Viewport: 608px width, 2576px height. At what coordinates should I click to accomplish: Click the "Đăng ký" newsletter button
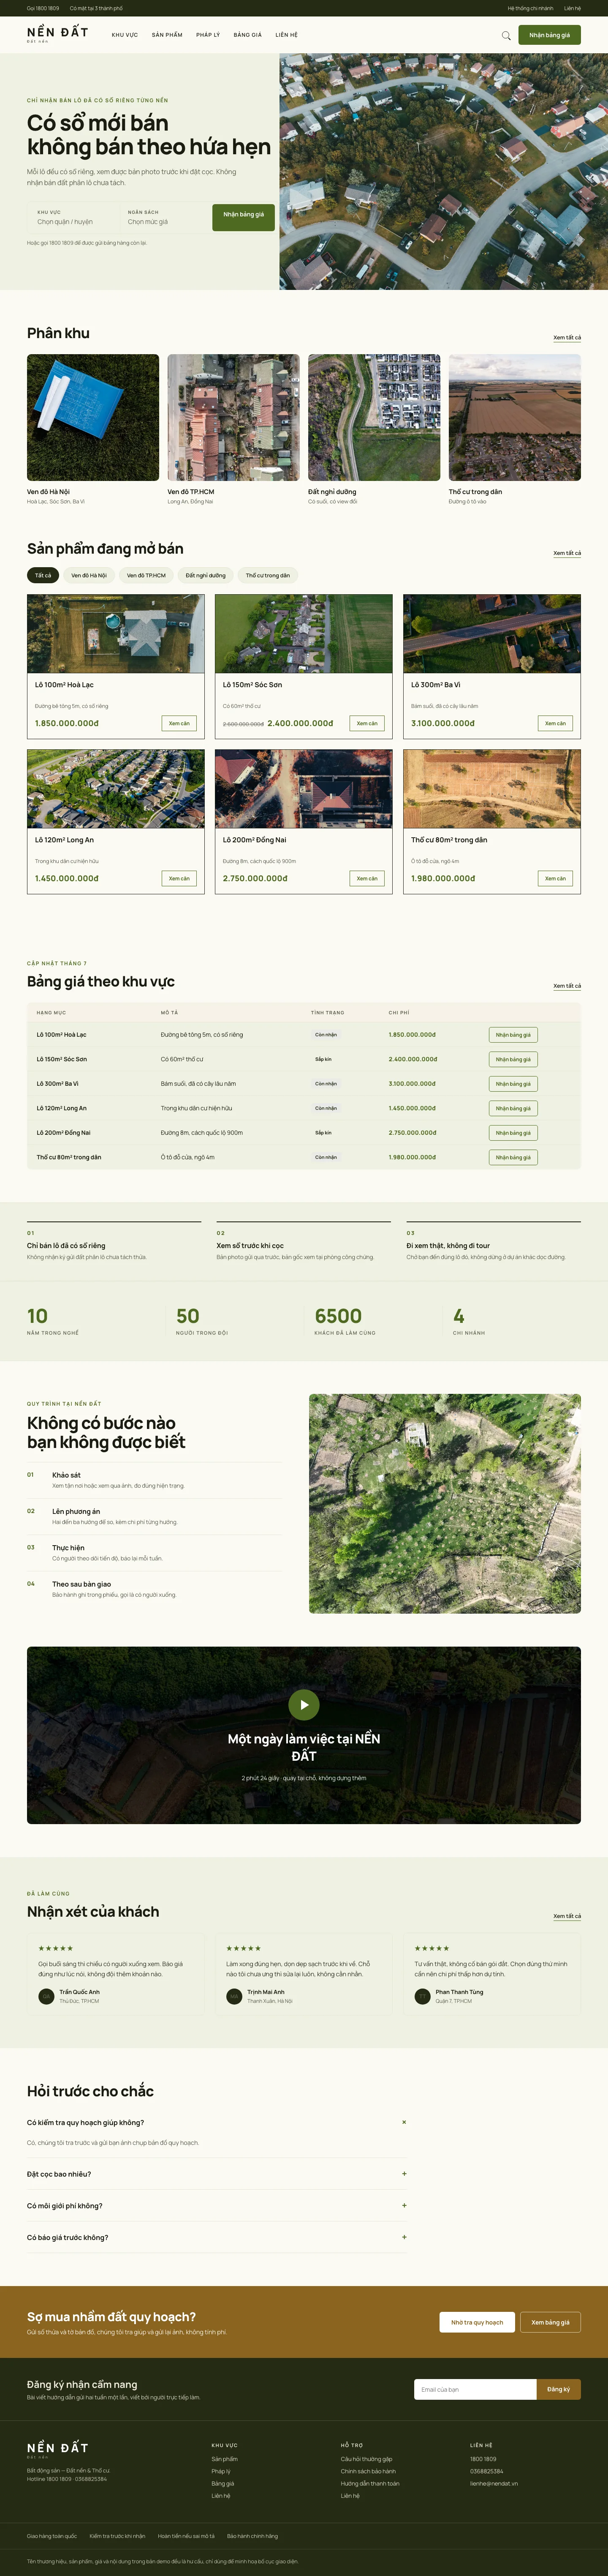[559, 2389]
